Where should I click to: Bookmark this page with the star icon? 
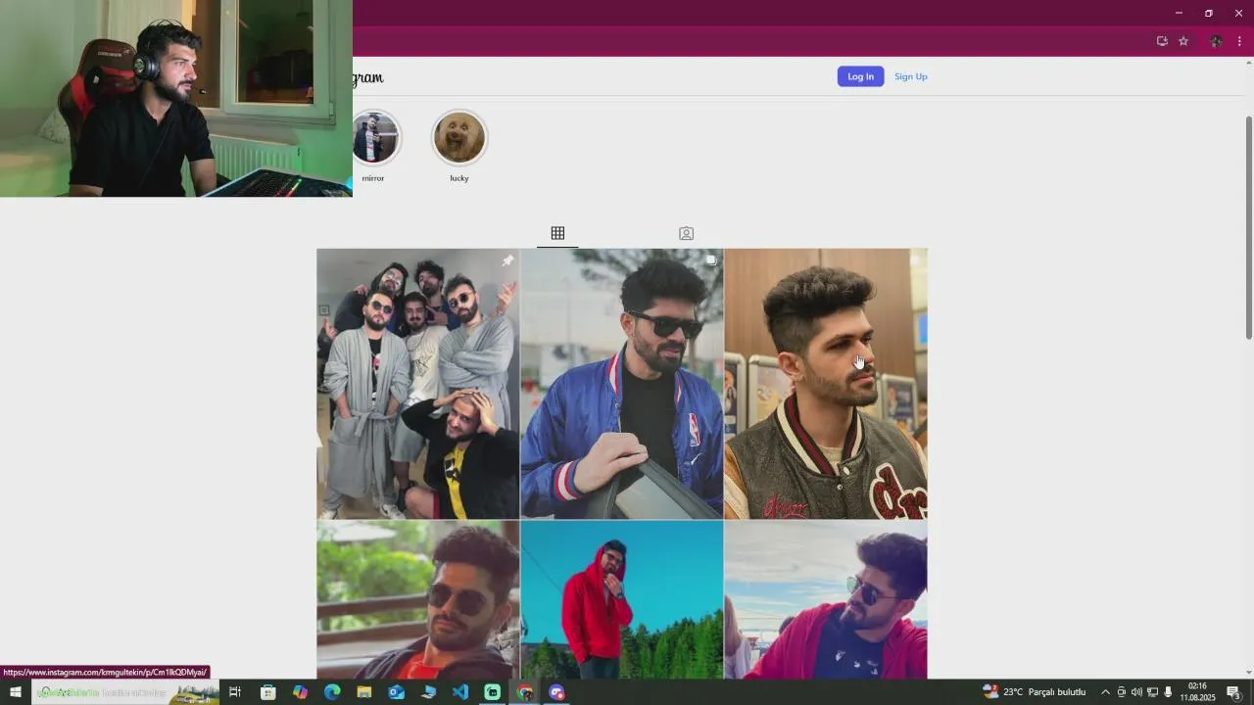[x=1183, y=41]
